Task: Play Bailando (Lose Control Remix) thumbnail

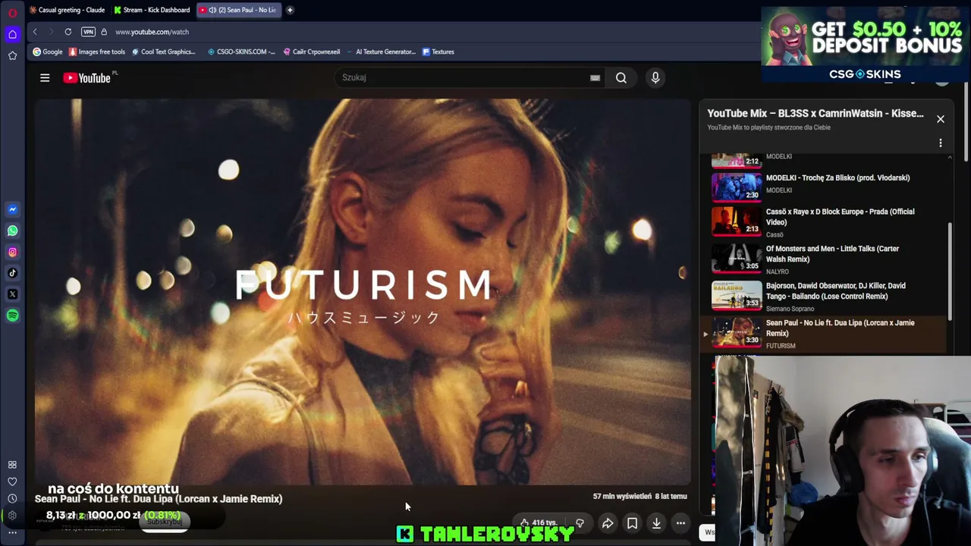Action: tap(737, 295)
